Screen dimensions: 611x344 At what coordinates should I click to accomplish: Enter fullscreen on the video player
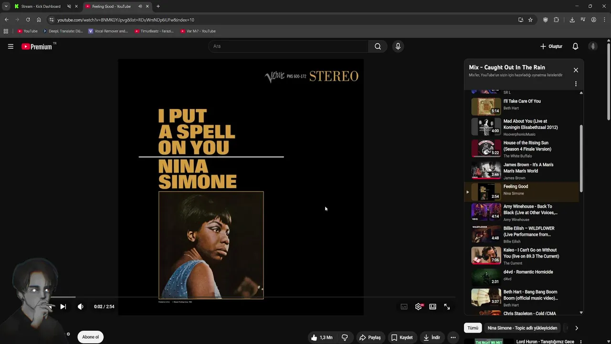[x=447, y=307]
